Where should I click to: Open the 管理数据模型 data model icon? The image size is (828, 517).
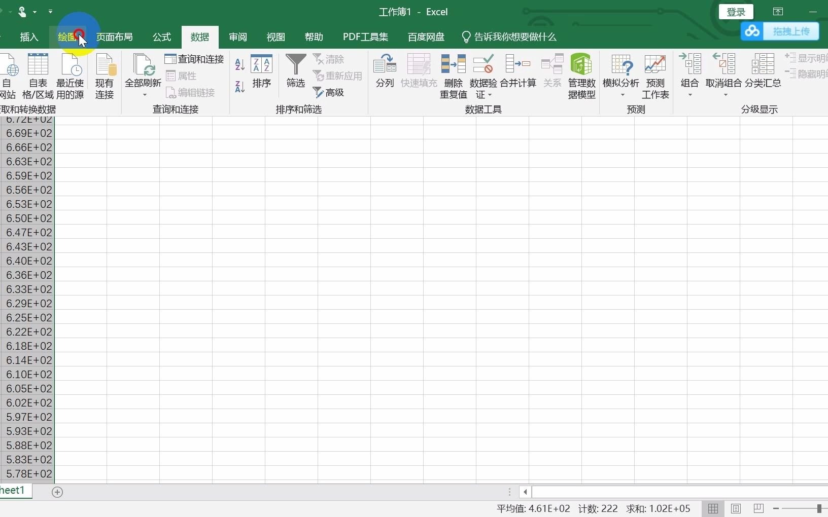(x=581, y=77)
